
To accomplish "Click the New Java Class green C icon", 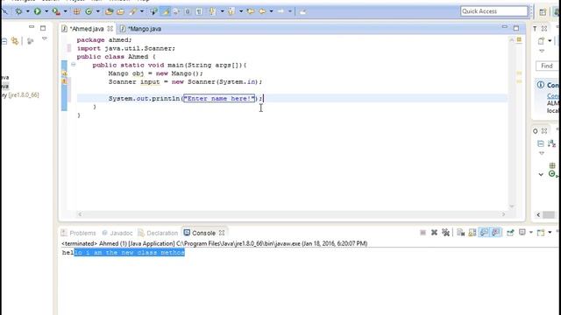I will point(89,11).
